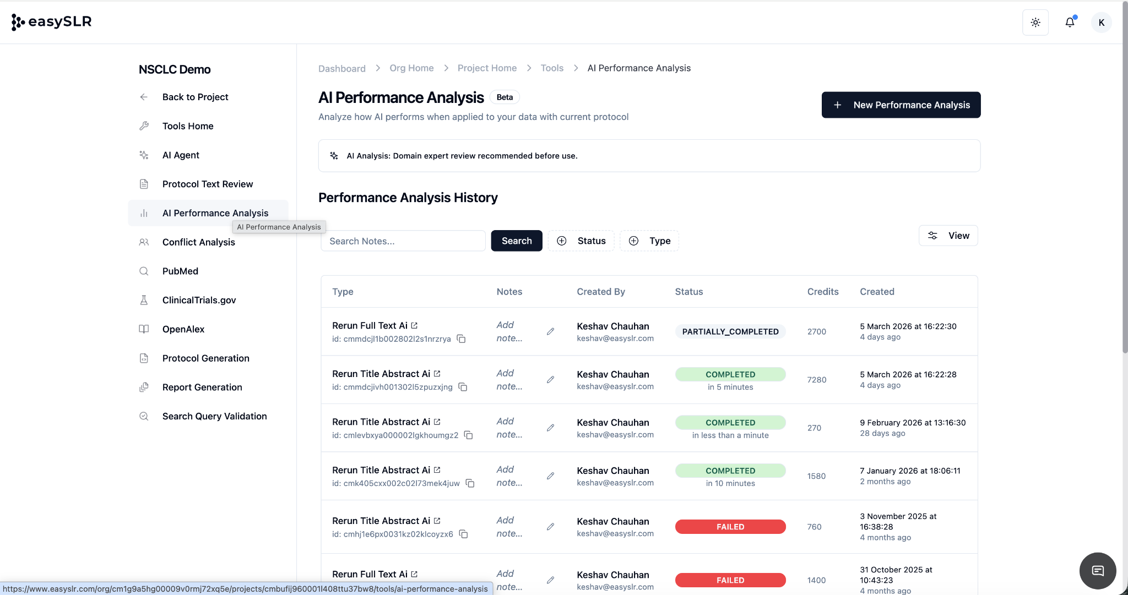Screen dimensions: 1128x595
Task: Click the Project Home breadcrumb link
Action: tap(487, 68)
